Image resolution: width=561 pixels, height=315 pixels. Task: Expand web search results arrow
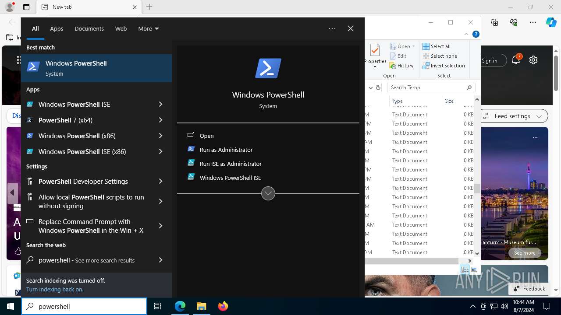click(160, 260)
